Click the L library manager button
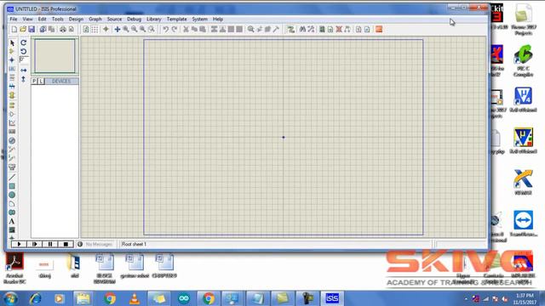The width and height of the screenshot is (545, 306). click(x=41, y=82)
